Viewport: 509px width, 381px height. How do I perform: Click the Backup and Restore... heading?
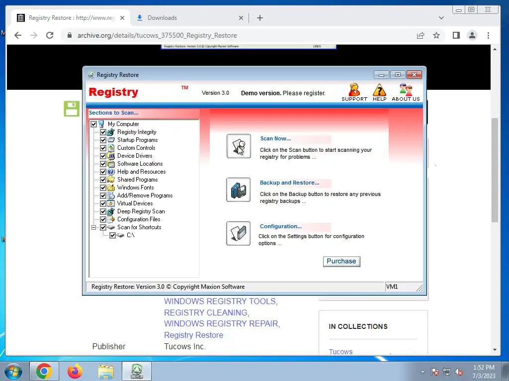(289, 183)
